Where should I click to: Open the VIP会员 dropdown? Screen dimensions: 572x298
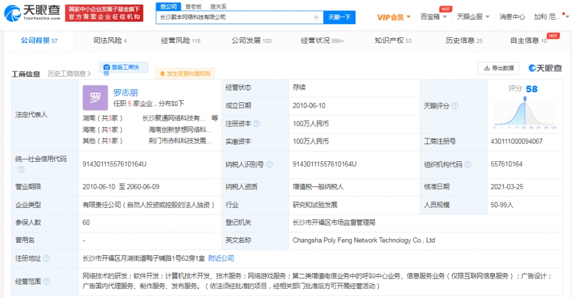coord(394,17)
